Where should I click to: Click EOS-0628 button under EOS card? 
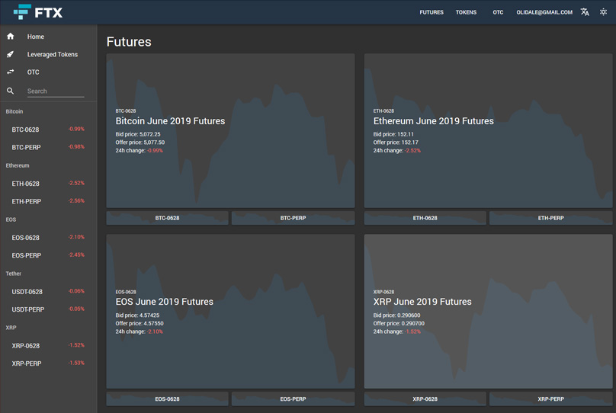(x=167, y=399)
